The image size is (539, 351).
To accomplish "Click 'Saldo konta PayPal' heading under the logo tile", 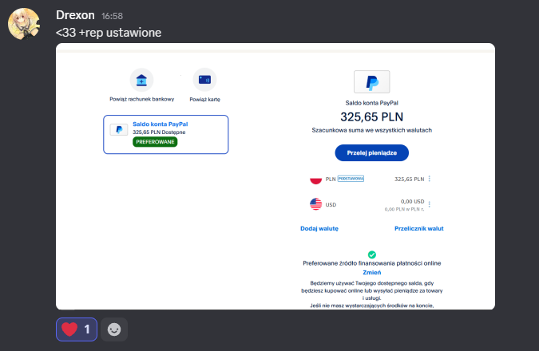I will (372, 103).
